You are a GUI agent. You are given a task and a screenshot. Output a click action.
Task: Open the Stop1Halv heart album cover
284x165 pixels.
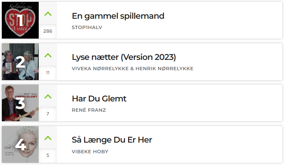[x=20, y=20]
